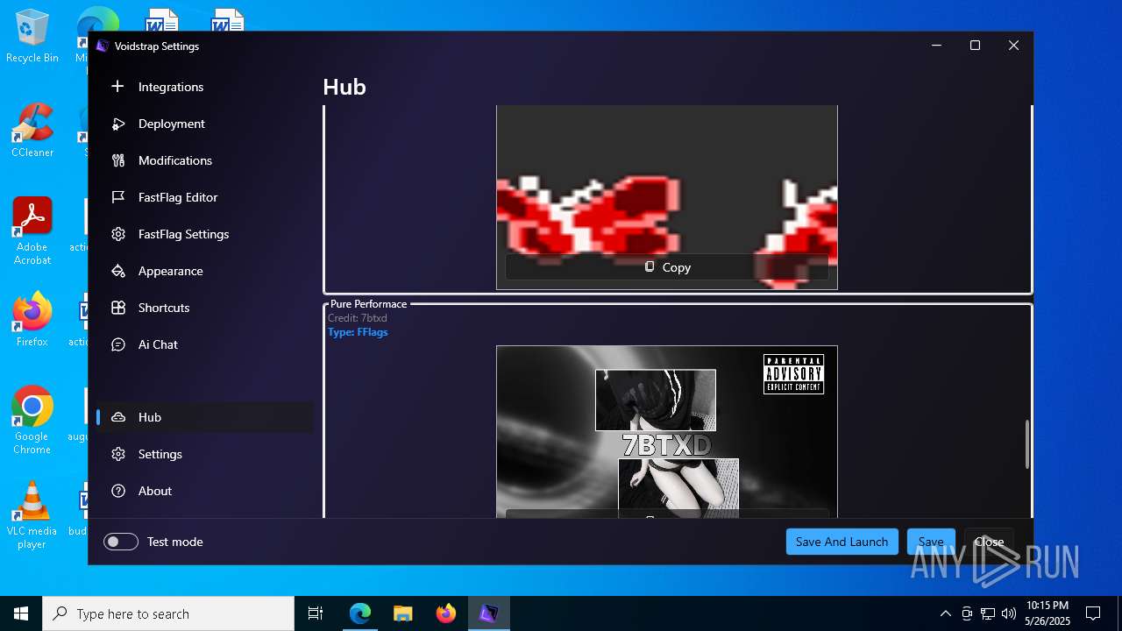Open File Explorer from taskbar
Viewport: 1122px width, 631px height.
pos(402,613)
